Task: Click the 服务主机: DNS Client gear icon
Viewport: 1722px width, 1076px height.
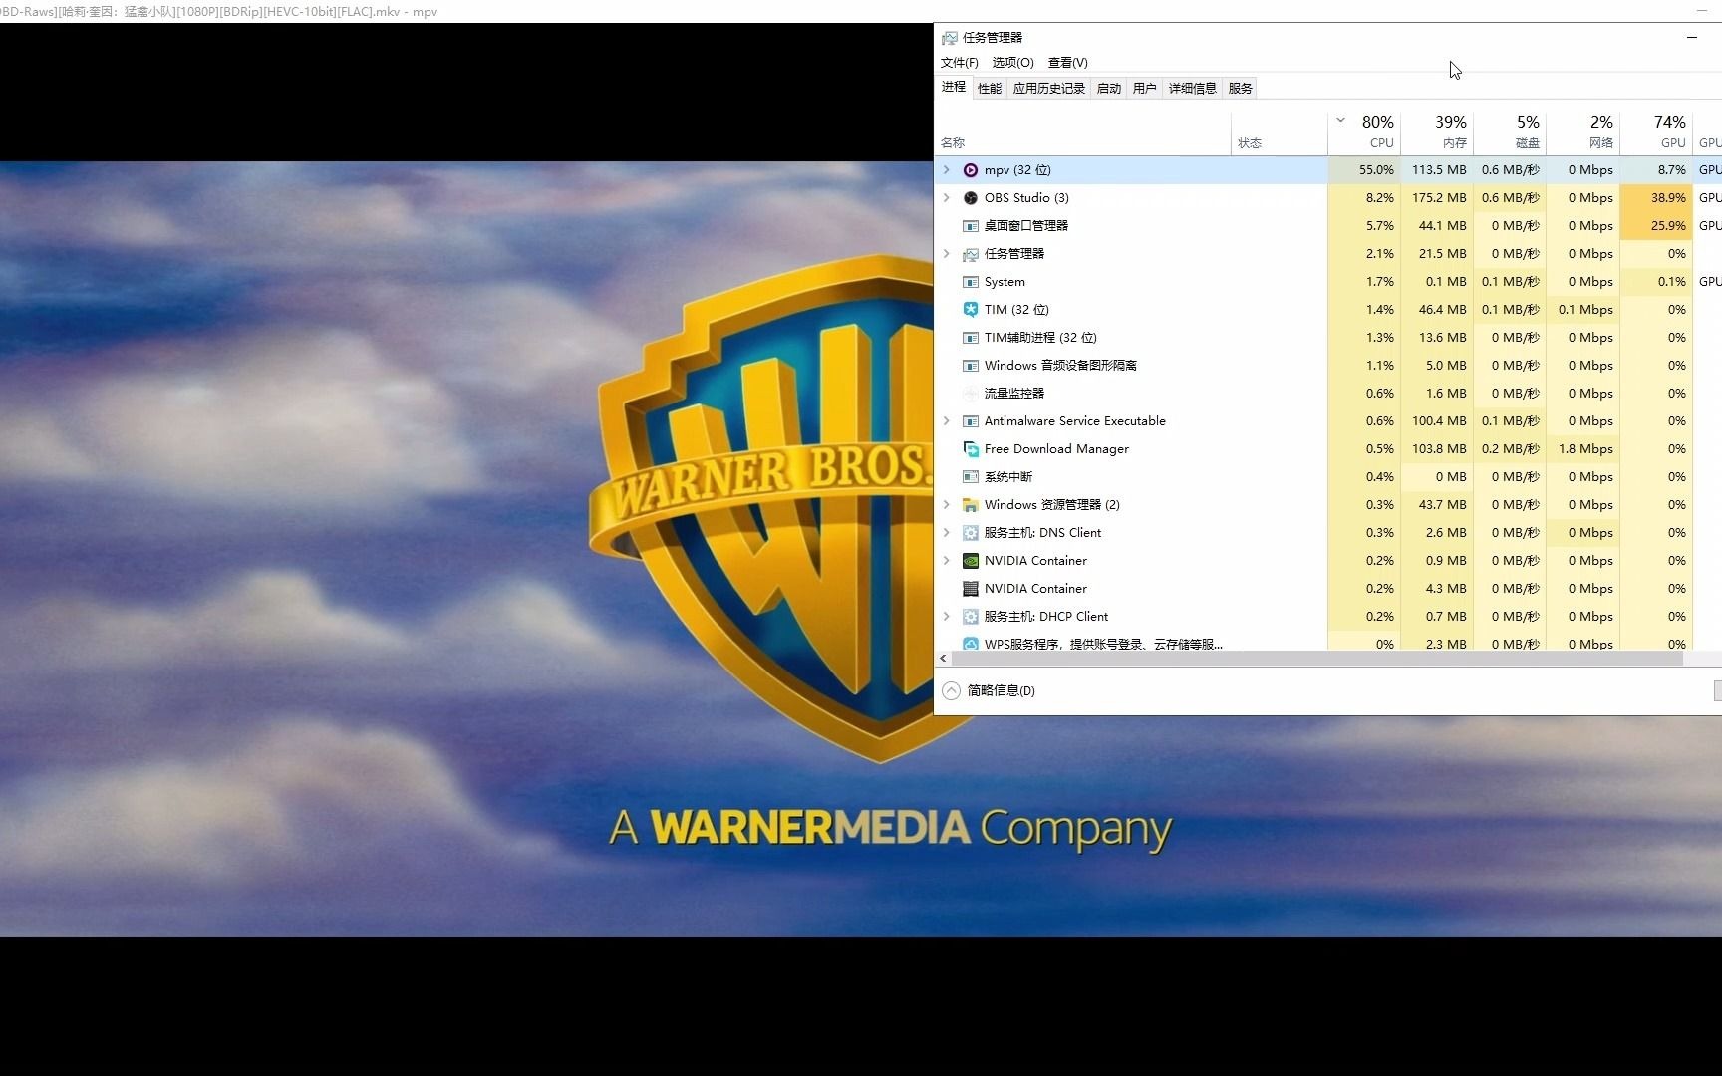Action: click(970, 533)
